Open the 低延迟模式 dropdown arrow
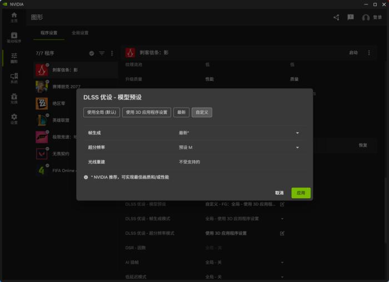Viewport: 389px width, 282px height. [x=282, y=277]
